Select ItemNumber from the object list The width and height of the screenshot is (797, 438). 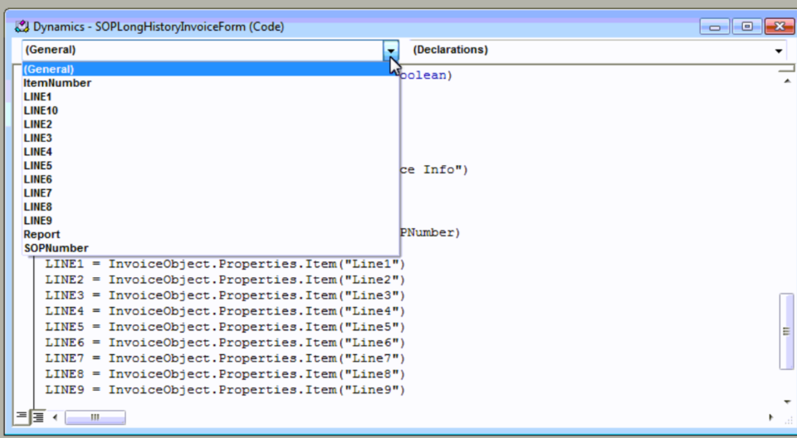tap(57, 83)
